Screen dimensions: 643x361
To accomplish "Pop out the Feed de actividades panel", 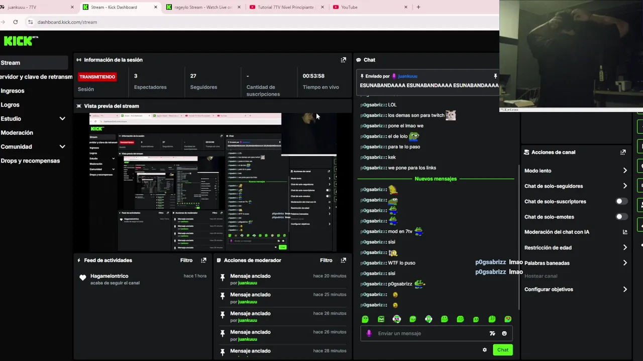I will [203, 260].
